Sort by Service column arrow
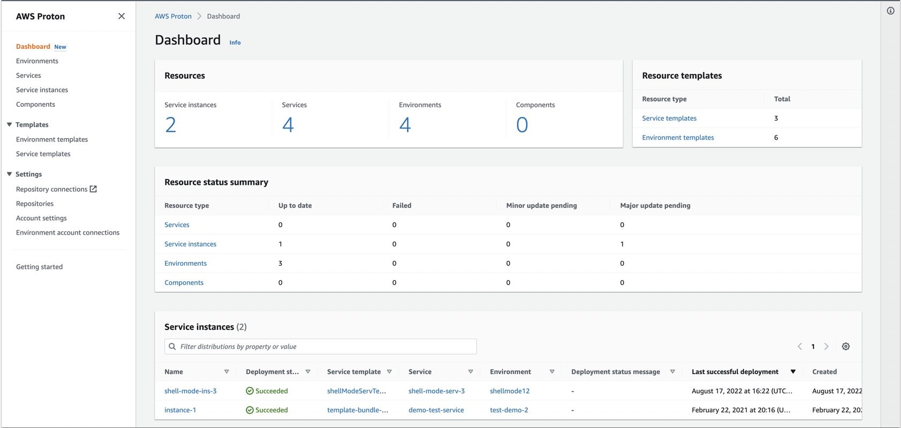901x428 pixels. pos(471,372)
